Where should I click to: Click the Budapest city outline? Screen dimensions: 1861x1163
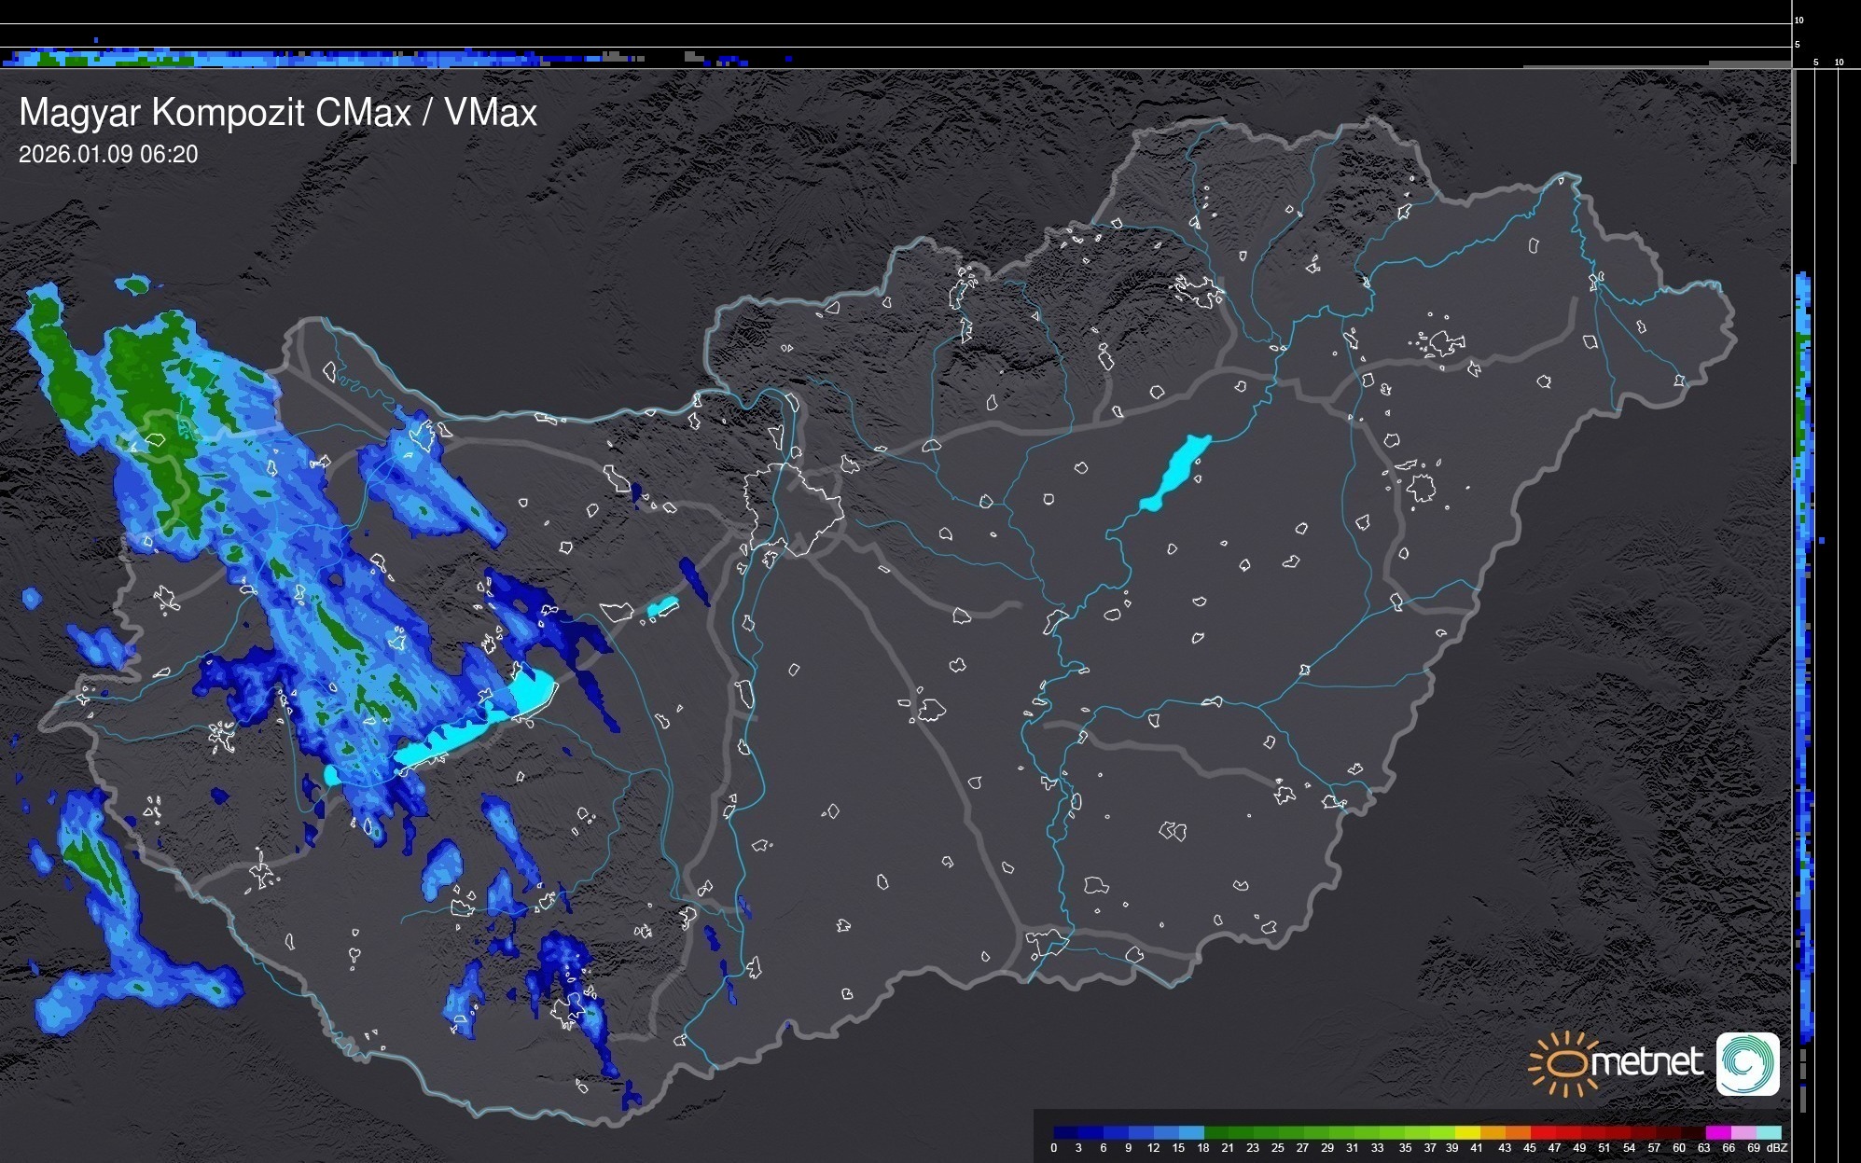[793, 508]
